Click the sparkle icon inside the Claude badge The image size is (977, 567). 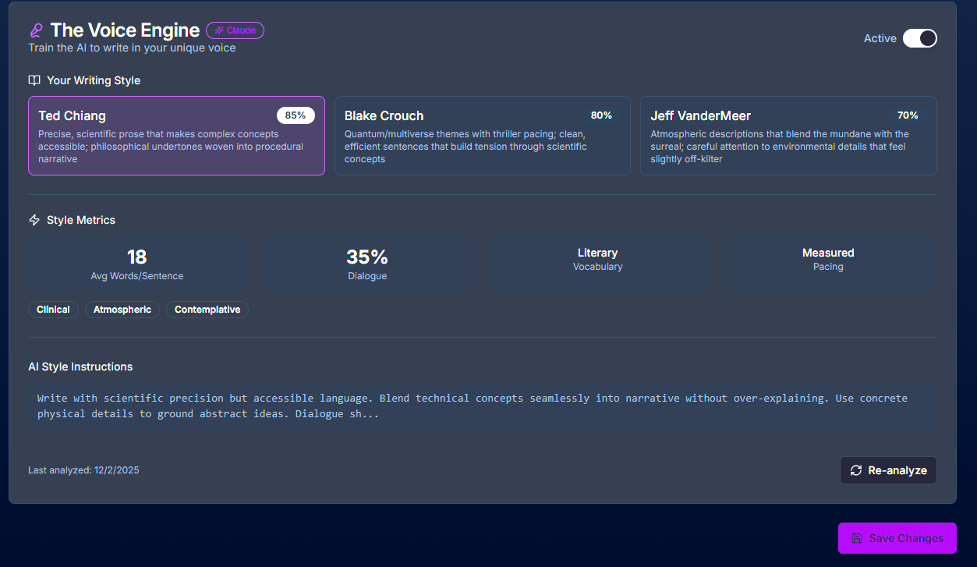(218, 30)
